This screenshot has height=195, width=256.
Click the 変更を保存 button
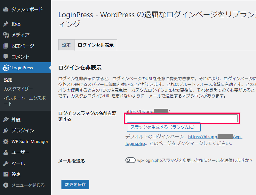75,184
